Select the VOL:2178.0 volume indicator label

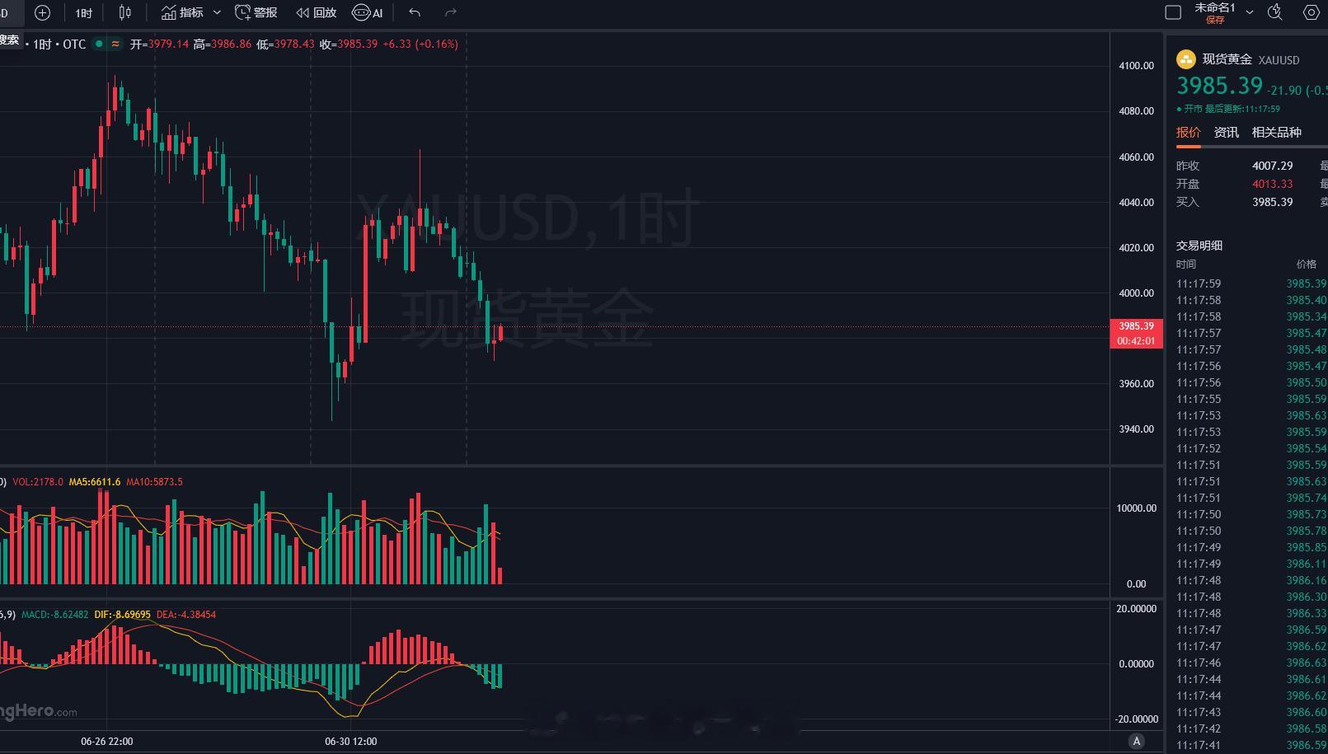point(38,482)
